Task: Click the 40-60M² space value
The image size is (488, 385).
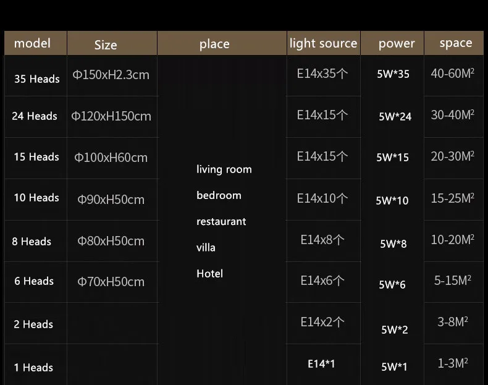Action: (x=453, y=74)
